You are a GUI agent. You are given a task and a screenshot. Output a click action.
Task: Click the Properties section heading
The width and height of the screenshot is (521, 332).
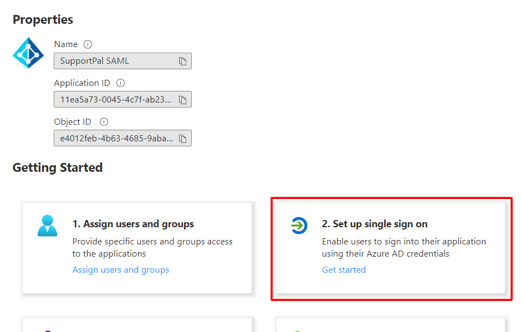[43, 19]
